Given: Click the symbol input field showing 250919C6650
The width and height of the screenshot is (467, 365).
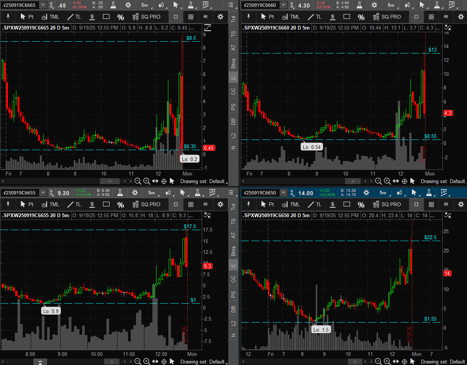Looking at the screenshot, I should click(x=260, y=193).
